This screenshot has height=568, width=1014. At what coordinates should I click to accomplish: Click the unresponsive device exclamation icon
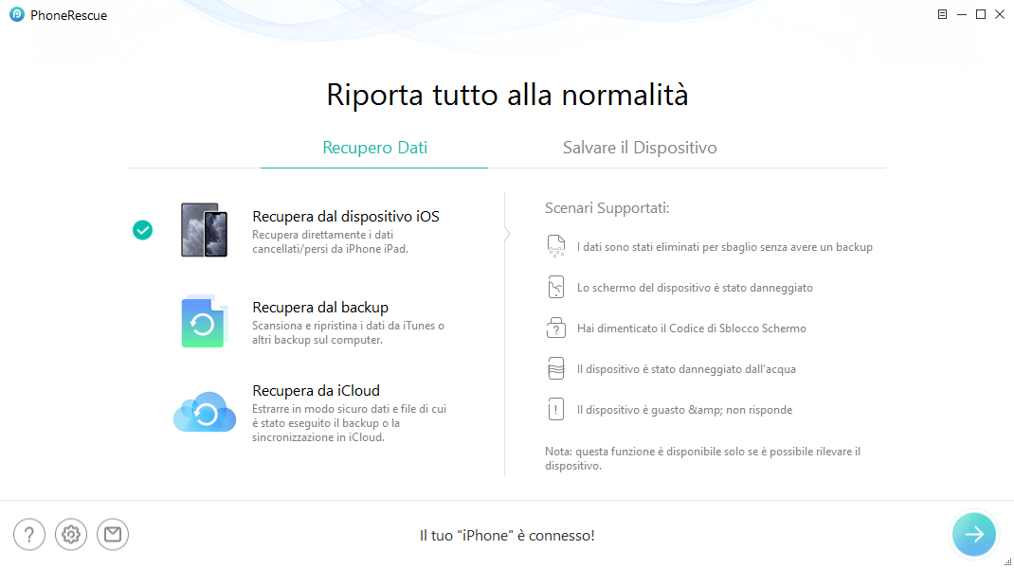pos(556,410)
